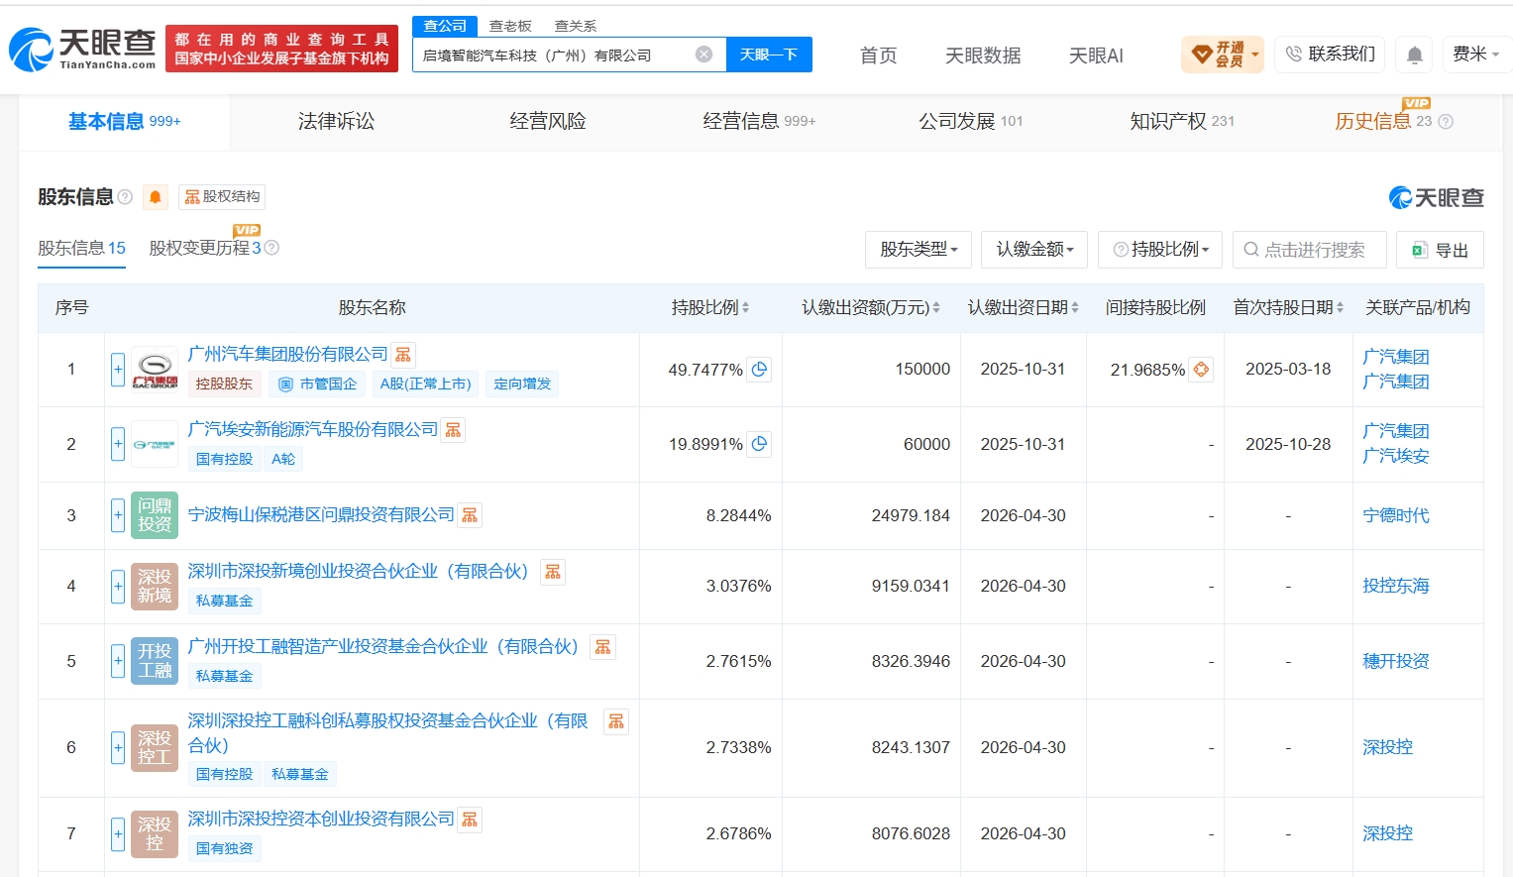Open pie chart icon next to 19.8991%

point(759,444)
